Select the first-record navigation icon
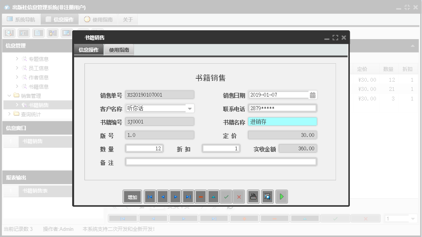Viewport: 422px width, 237px height. click(x=150, y=196)
